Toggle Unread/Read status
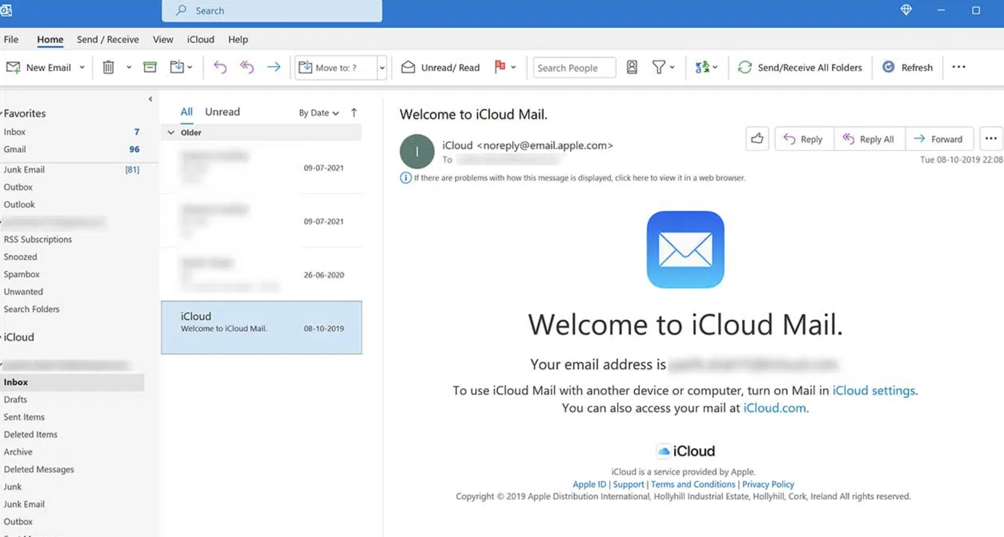The image size is (1004, 537). tap(440, 67)
